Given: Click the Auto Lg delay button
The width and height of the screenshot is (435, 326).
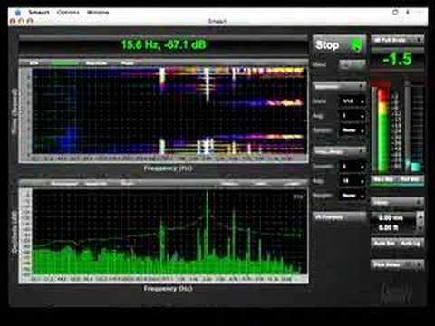Looking at the screenshot, I should click(411, 243).
